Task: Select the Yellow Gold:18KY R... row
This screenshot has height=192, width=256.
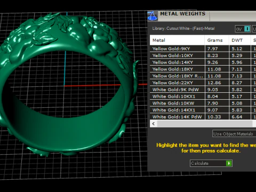Action: point(203,76)
